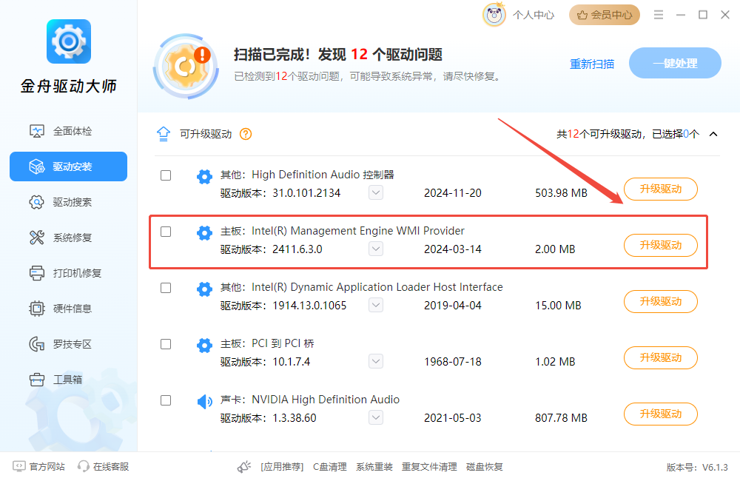Click the 罗技专区 sidebar label
The height and width of the screenshot is (481, 740).
point(73,344)
